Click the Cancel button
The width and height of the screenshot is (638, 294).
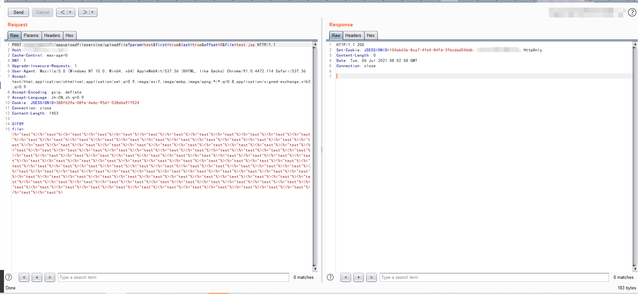click(x=43, y=12)
